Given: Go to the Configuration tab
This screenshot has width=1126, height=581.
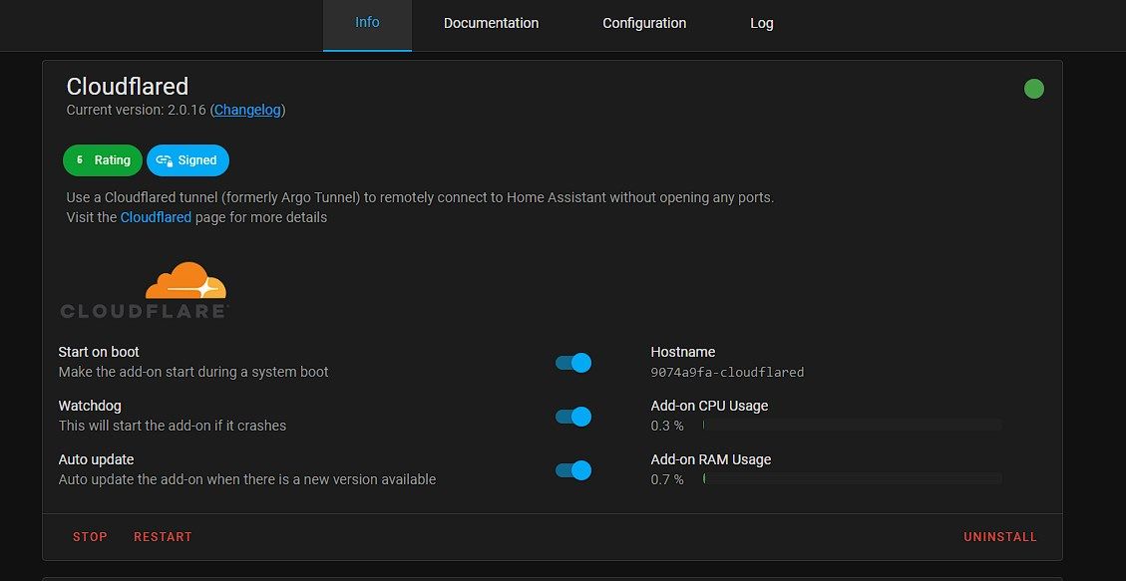Looking at the screenshot, I should (644, 23).
